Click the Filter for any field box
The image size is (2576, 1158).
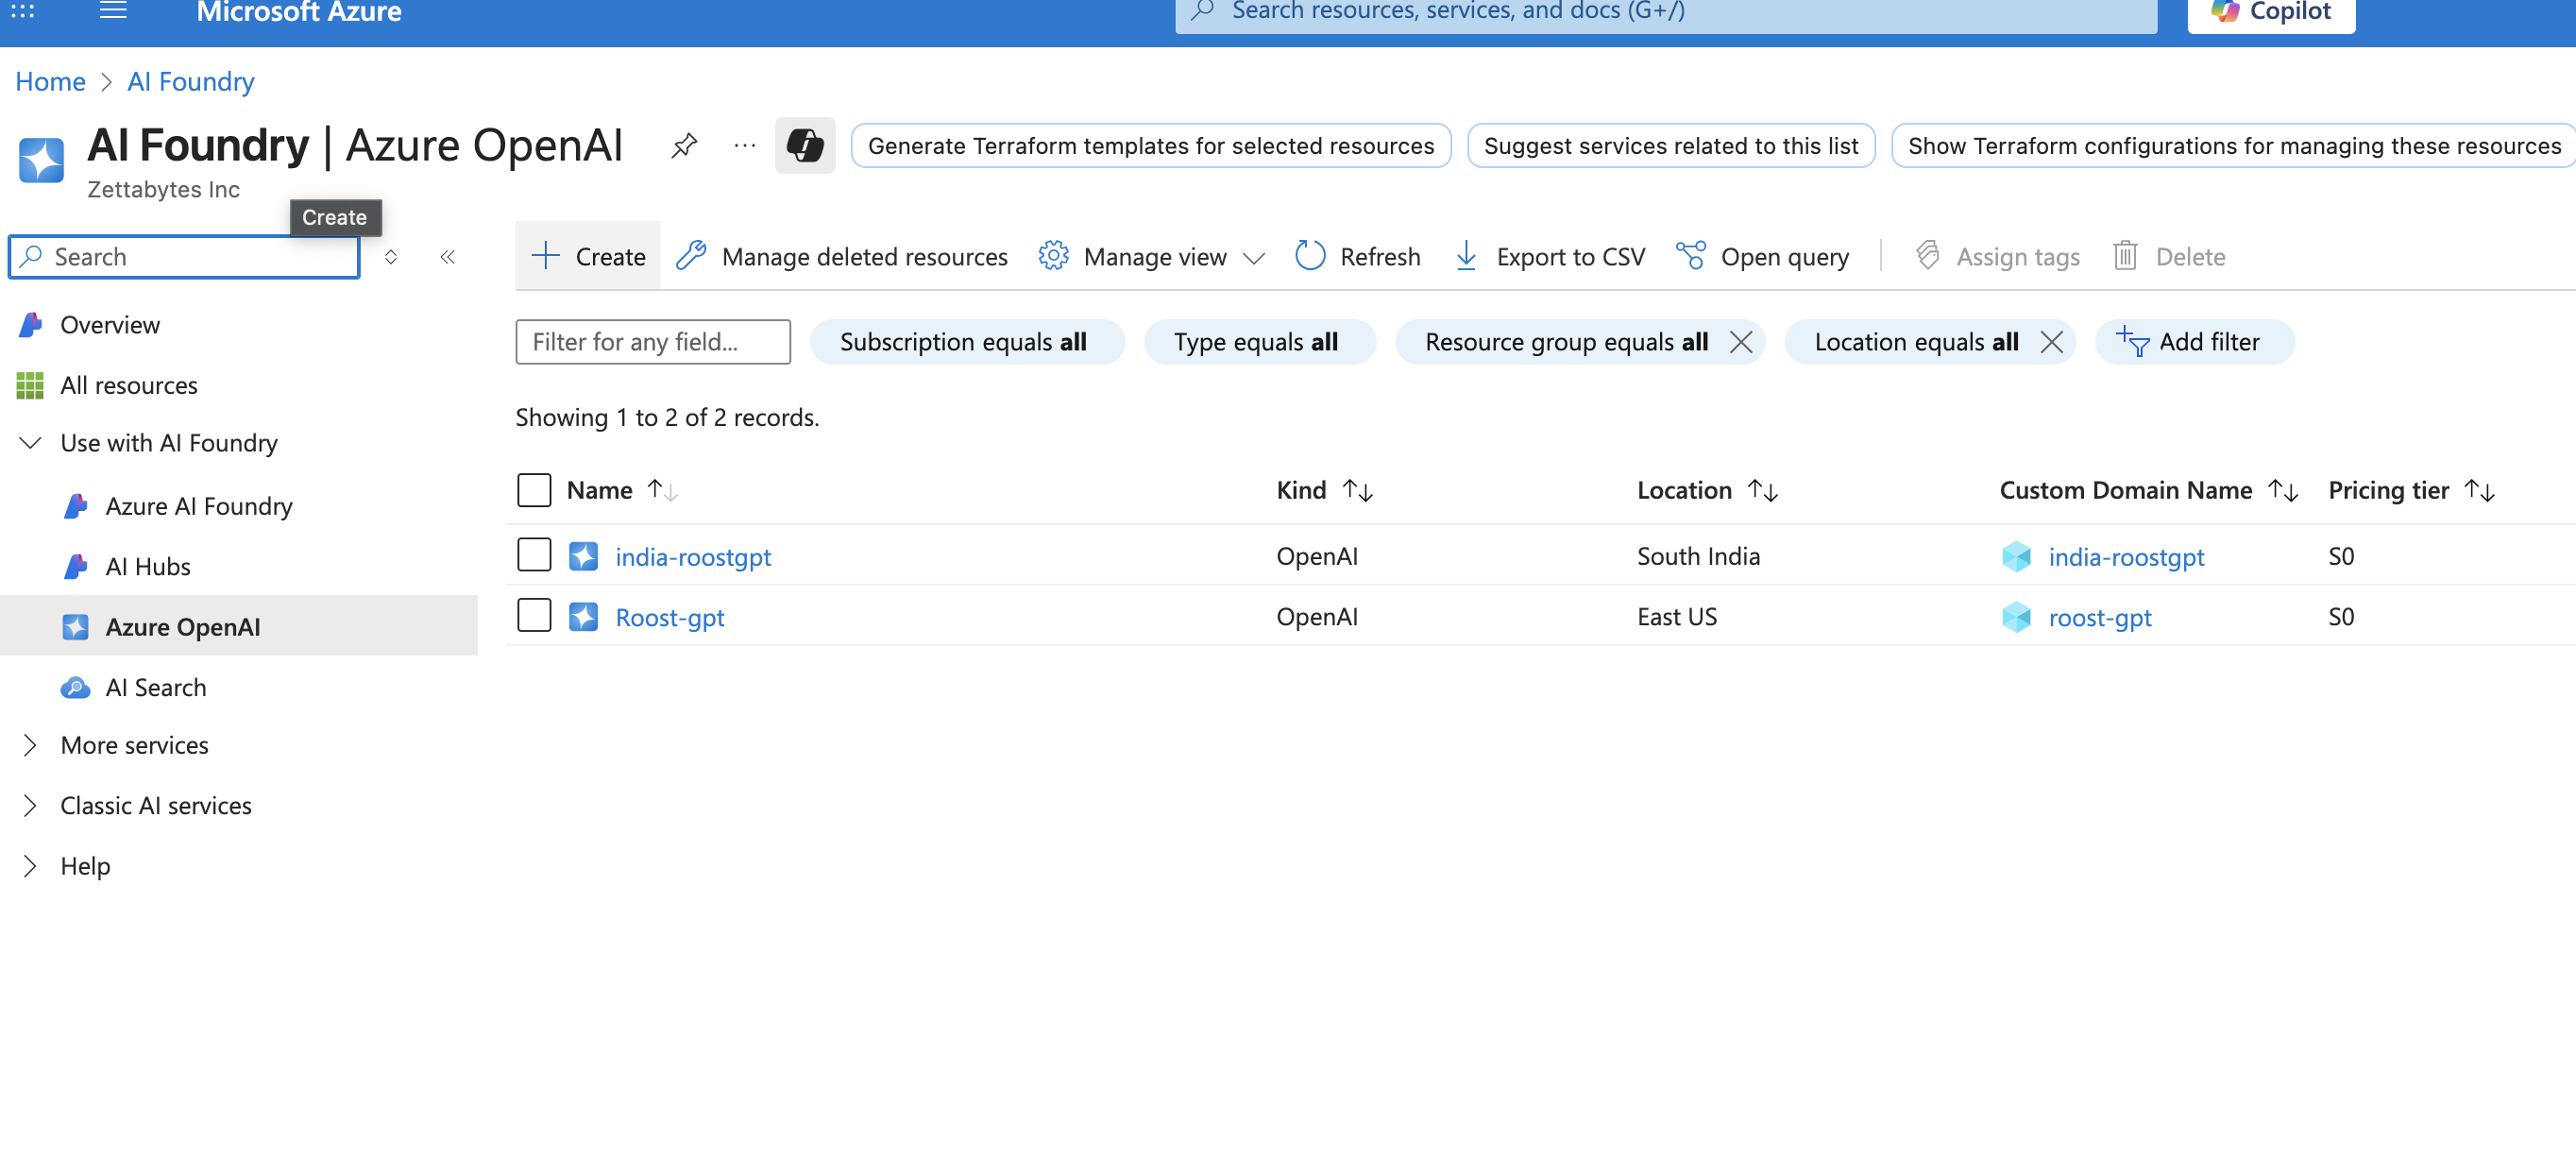coord(653,342)
